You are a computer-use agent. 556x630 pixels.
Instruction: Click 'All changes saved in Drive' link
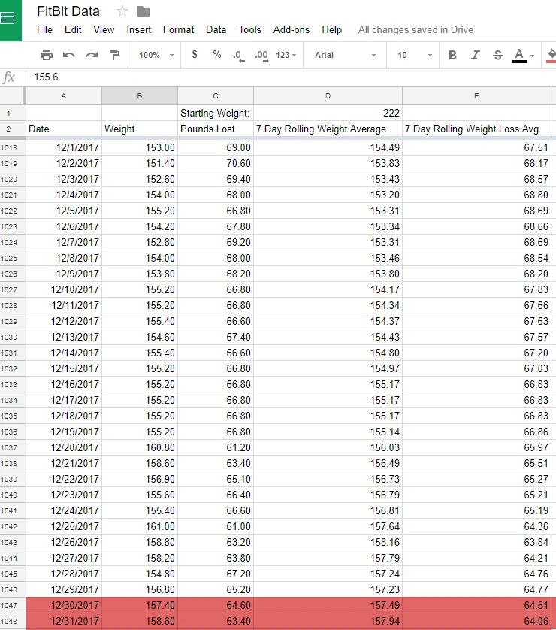[x=416, y=30]
